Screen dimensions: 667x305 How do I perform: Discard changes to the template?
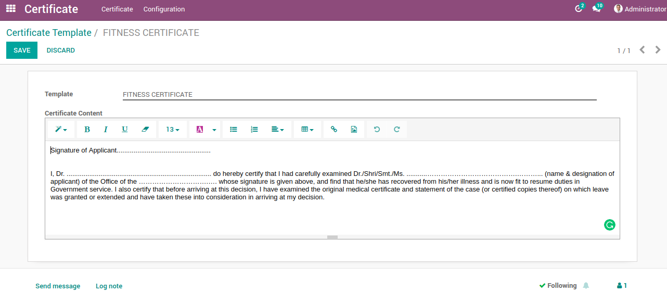pyautogui.click(x=61, y=50)
